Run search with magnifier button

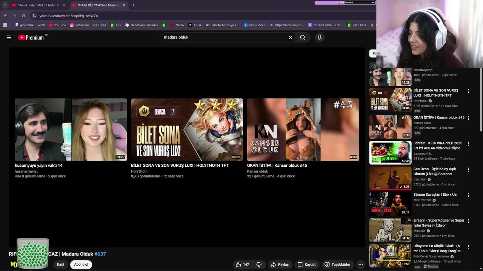pos(303,37)
